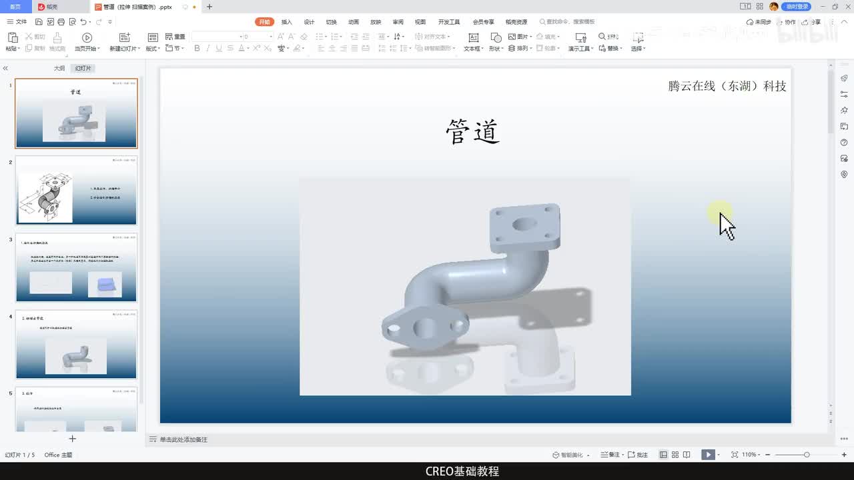Select slide 2 thumbnail

pyautogui.click(x=76, y=191)
